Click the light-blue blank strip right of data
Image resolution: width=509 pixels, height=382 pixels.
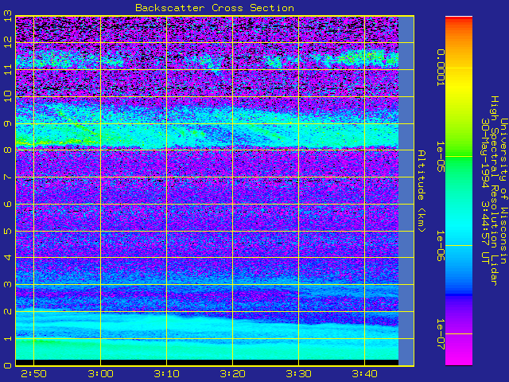click(x=406, y=191)
